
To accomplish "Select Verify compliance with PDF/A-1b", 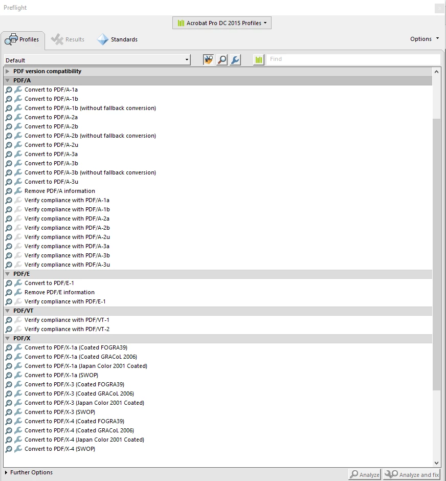I will pyautogui.click(x=67, y=209).
